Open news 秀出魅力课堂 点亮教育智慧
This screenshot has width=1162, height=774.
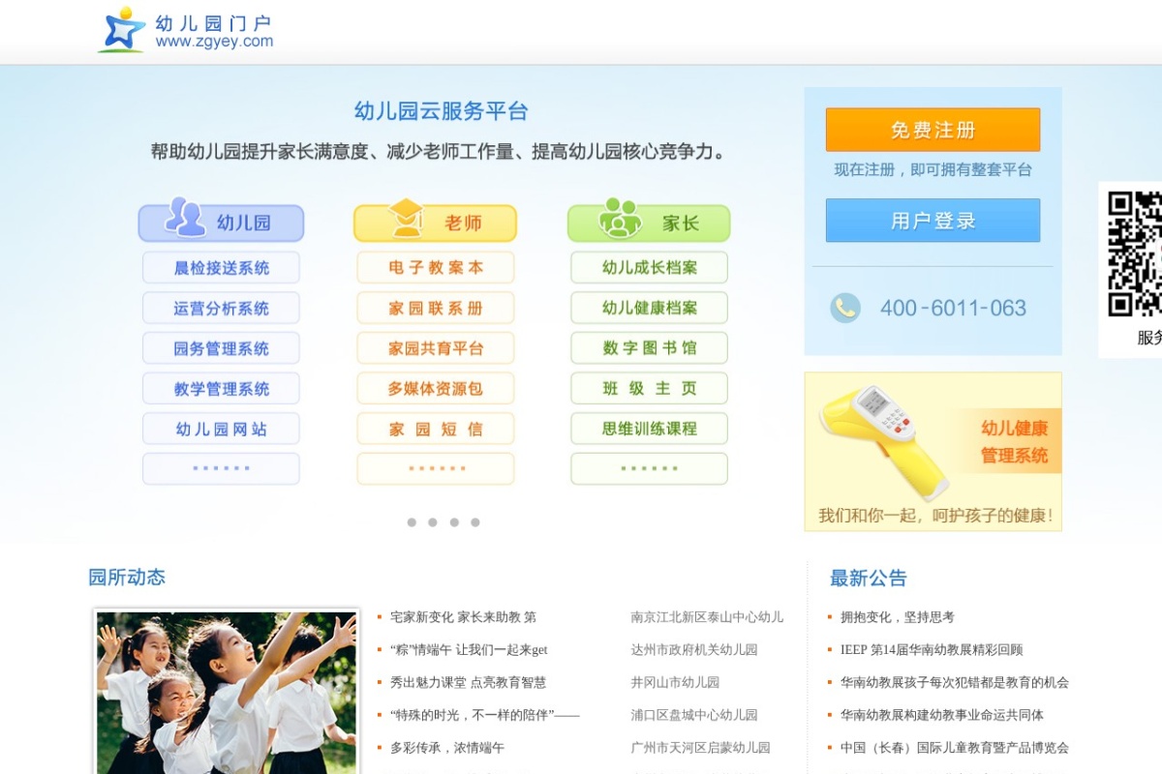[x=468, y=683]
